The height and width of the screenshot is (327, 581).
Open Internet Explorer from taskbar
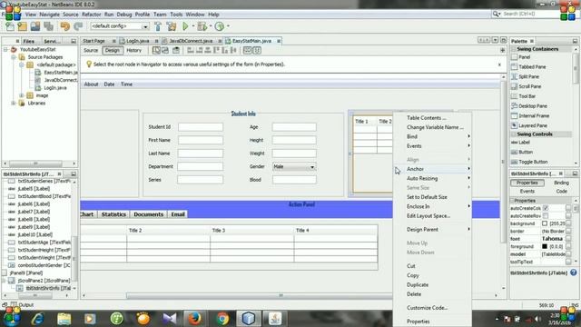pyautogui.click(x=37, y=319)
